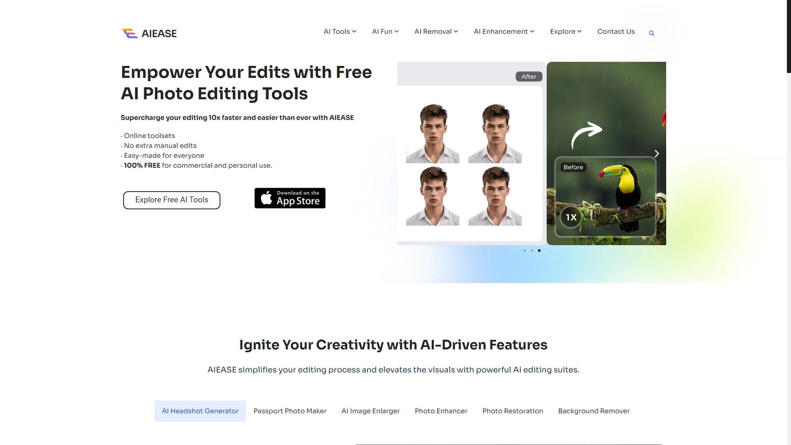
Task: Expand the AI Removal dropdown
Action: click(436, 31)
